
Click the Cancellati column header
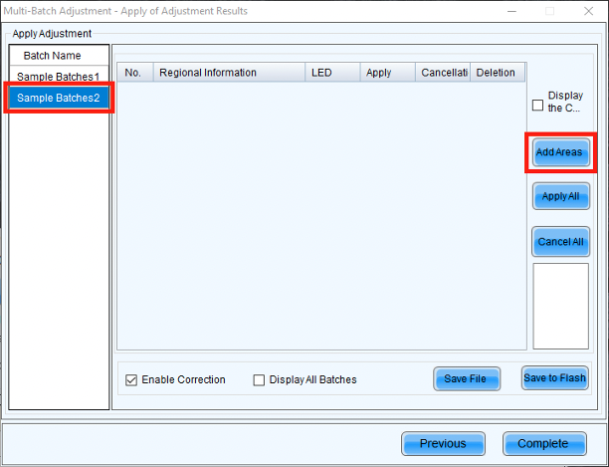444,73
